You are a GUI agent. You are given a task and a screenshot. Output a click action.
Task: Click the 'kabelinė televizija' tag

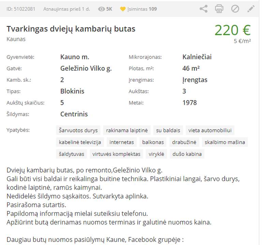click(80, 142)
